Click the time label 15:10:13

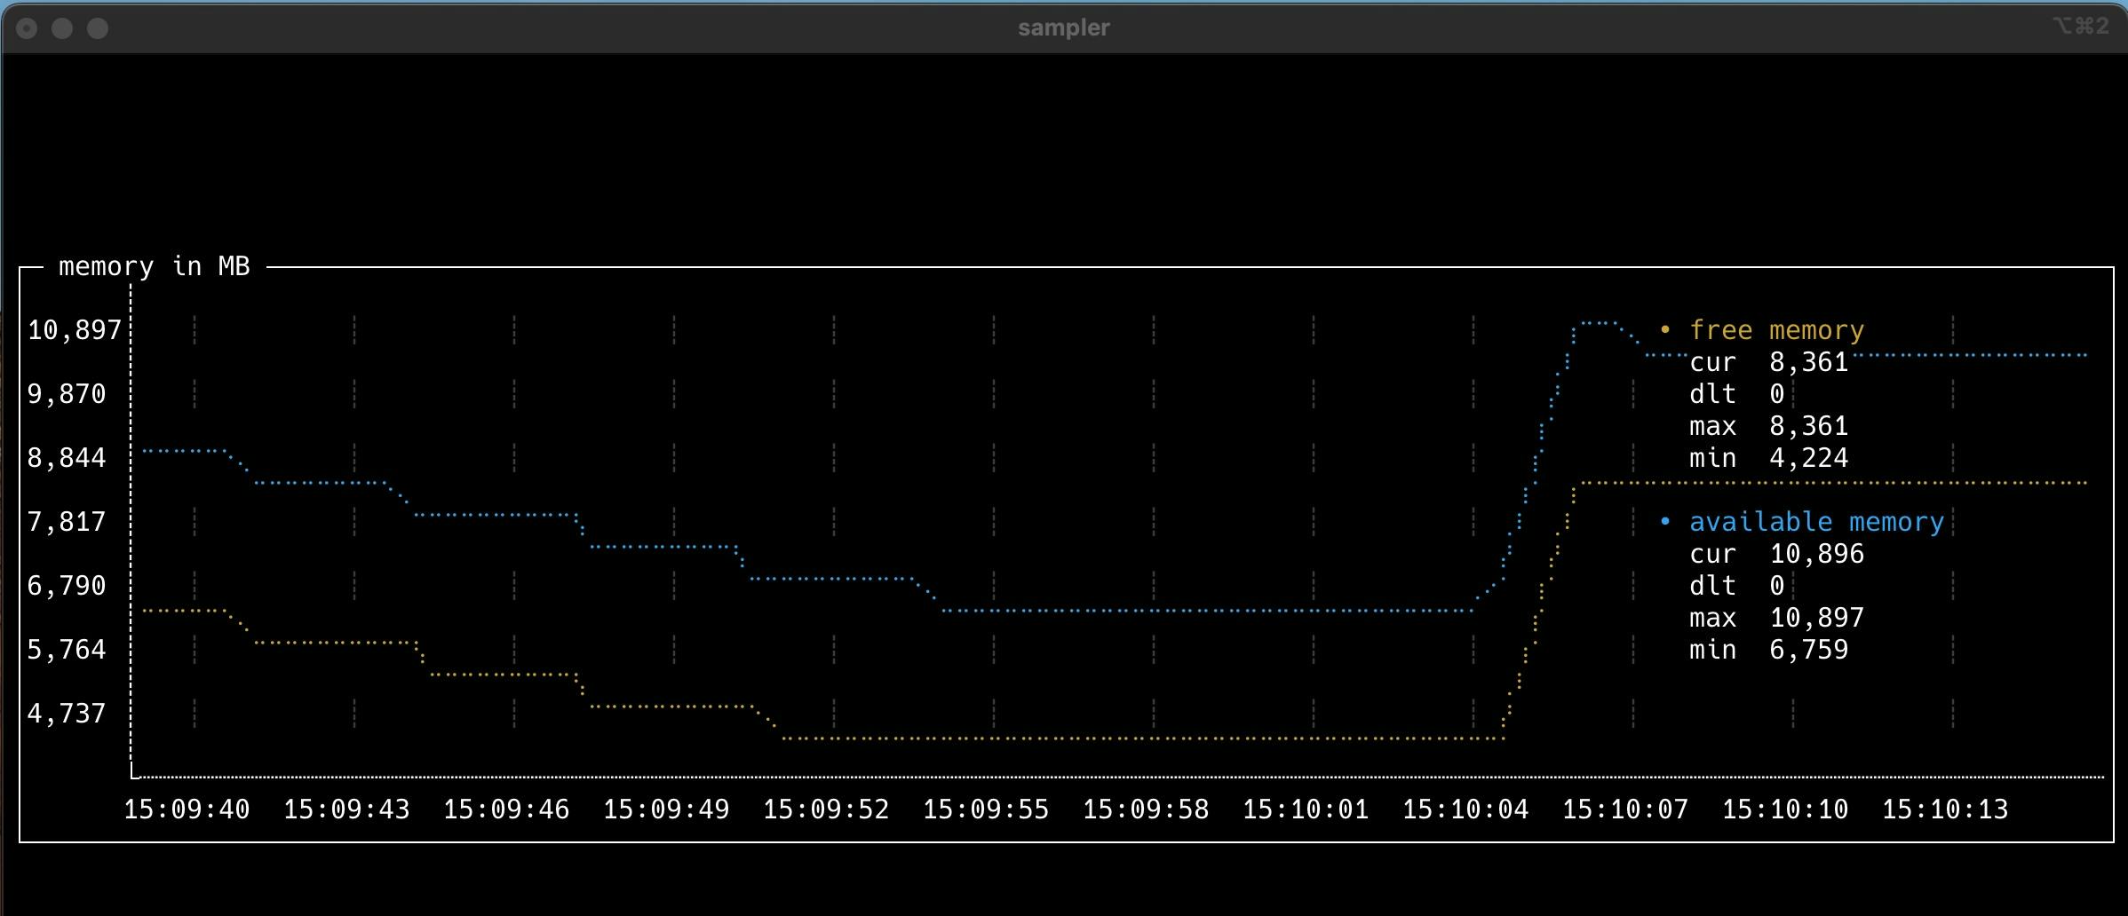coord(1945,809)
